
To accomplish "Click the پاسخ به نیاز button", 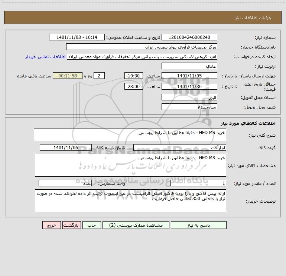I will coord(198,225).
